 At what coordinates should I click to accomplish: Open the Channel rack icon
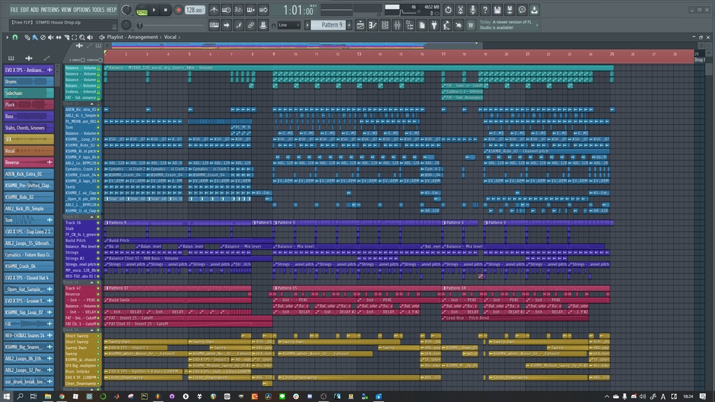(385, 26)
